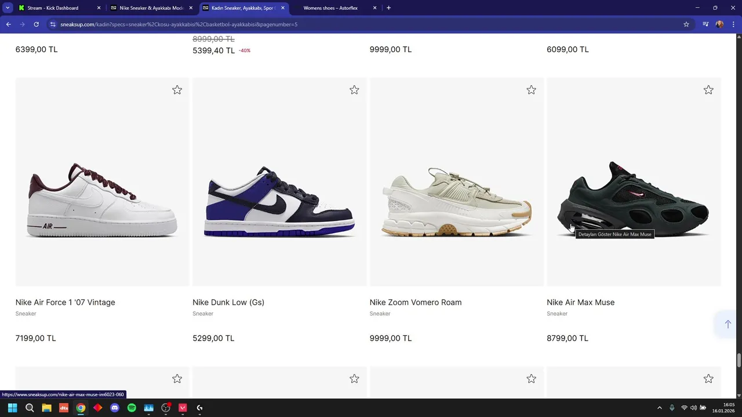Open a new browser tab
Screen dimensions: 742x417
388,8
